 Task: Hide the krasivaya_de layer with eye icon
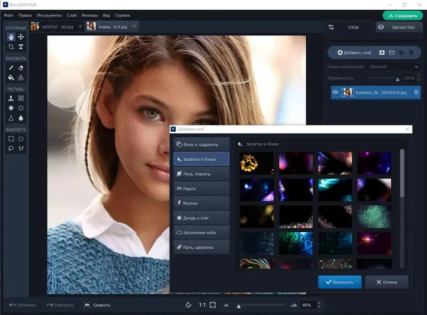tap(335, 92)
